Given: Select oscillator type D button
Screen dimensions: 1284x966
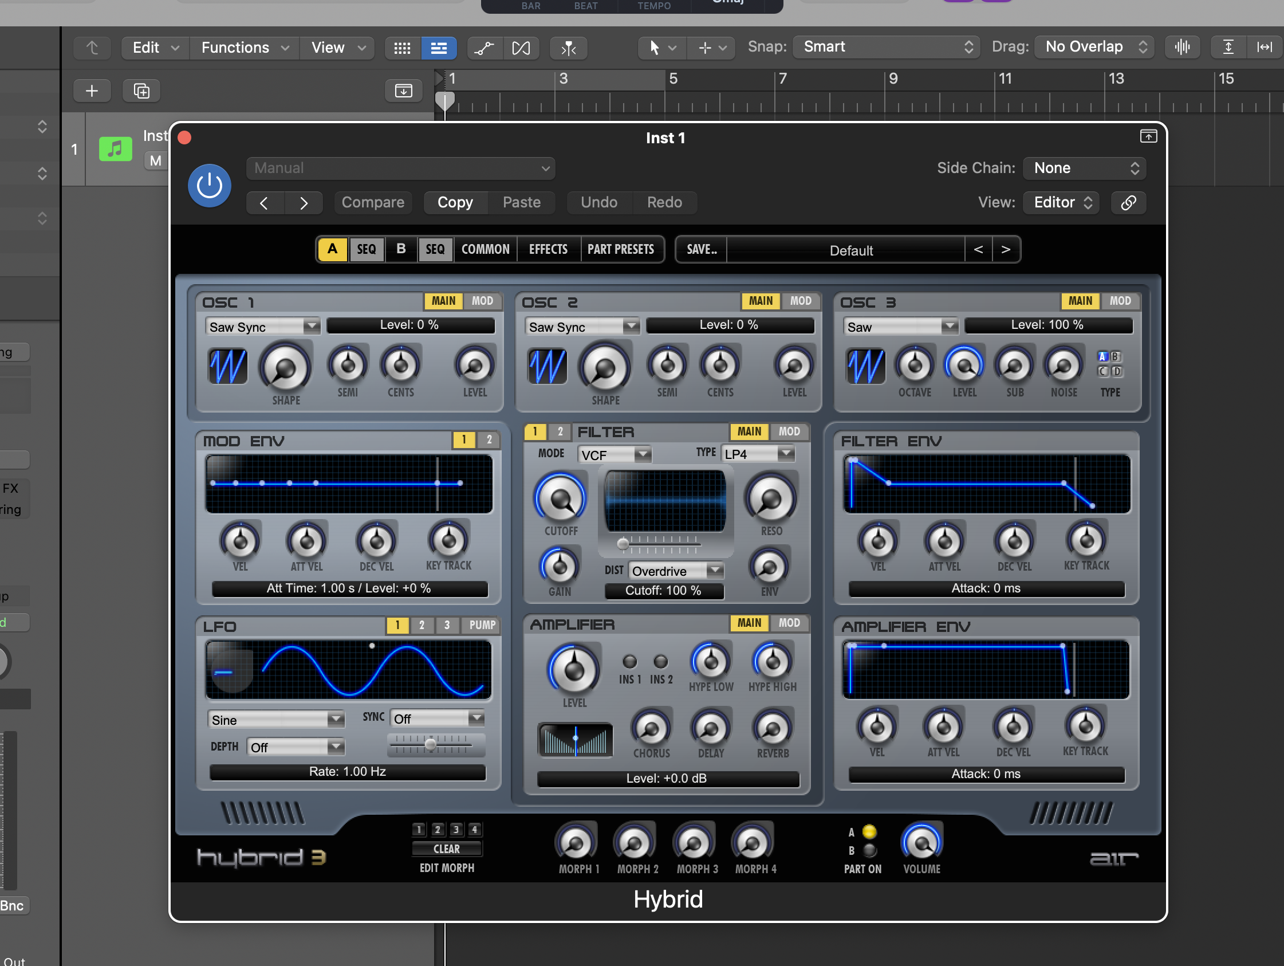Looking at the screenshot, I should [1117, 371].
